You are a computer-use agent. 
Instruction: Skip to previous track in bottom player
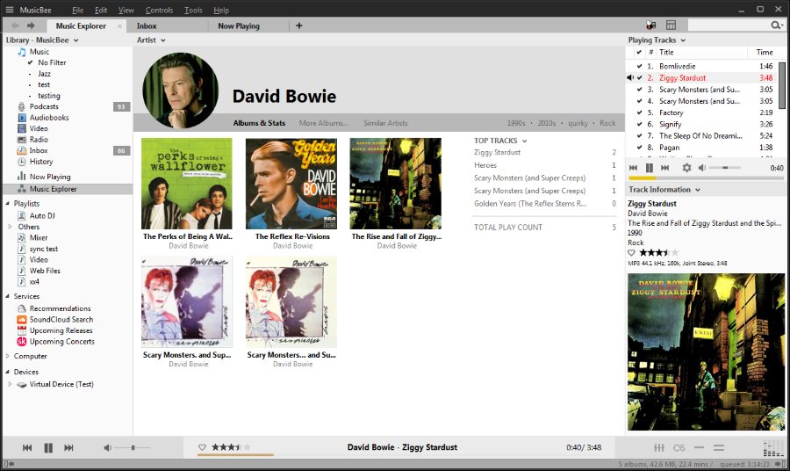(x=27, y=447)
